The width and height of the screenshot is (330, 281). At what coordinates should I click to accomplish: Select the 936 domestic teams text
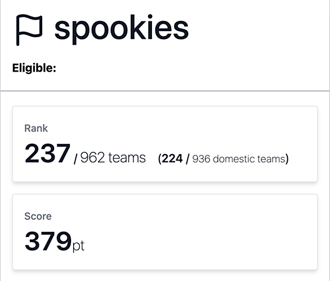click(239, 159)
